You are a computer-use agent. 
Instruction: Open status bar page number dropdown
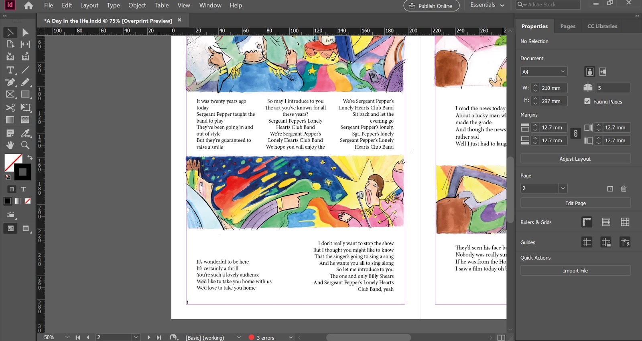point(136,337)
